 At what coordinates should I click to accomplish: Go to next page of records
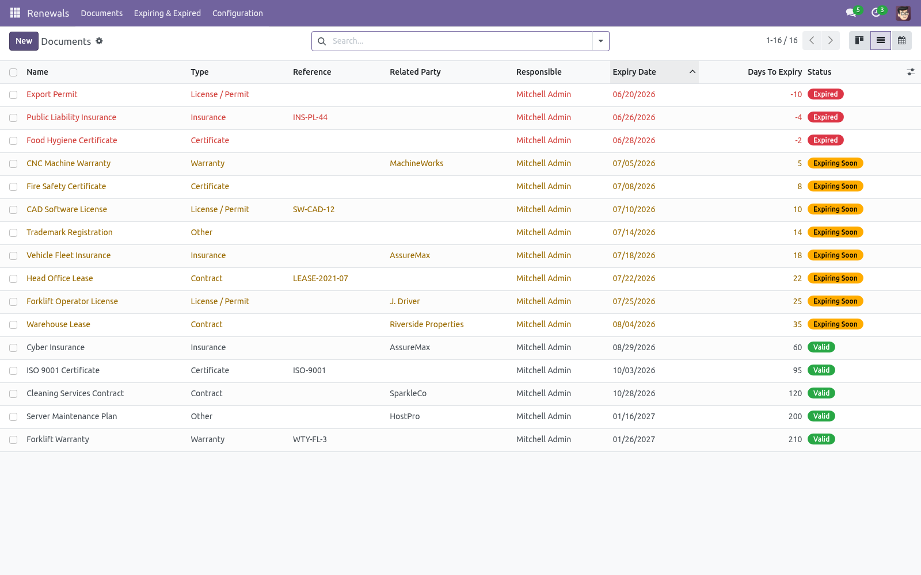tap(830, 40)
